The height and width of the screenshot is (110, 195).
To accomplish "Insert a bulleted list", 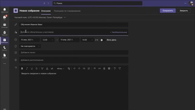I will pyautogui.click(x=84, y=68).
